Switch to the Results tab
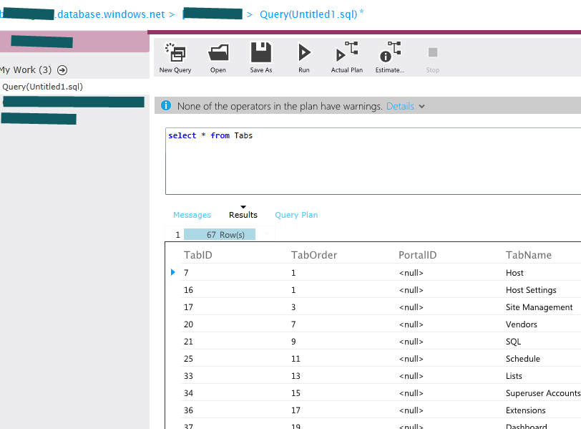This screenshot has height=429, width=581. [x=243, y=215]
